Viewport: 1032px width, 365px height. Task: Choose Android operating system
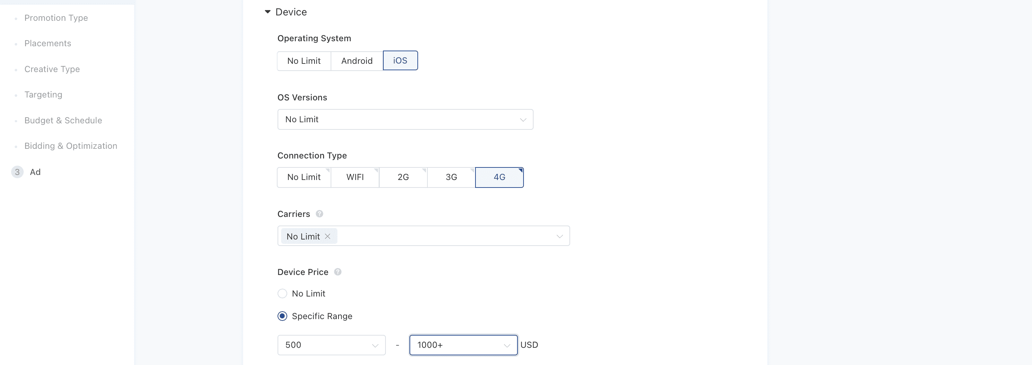tap(356, 61)
